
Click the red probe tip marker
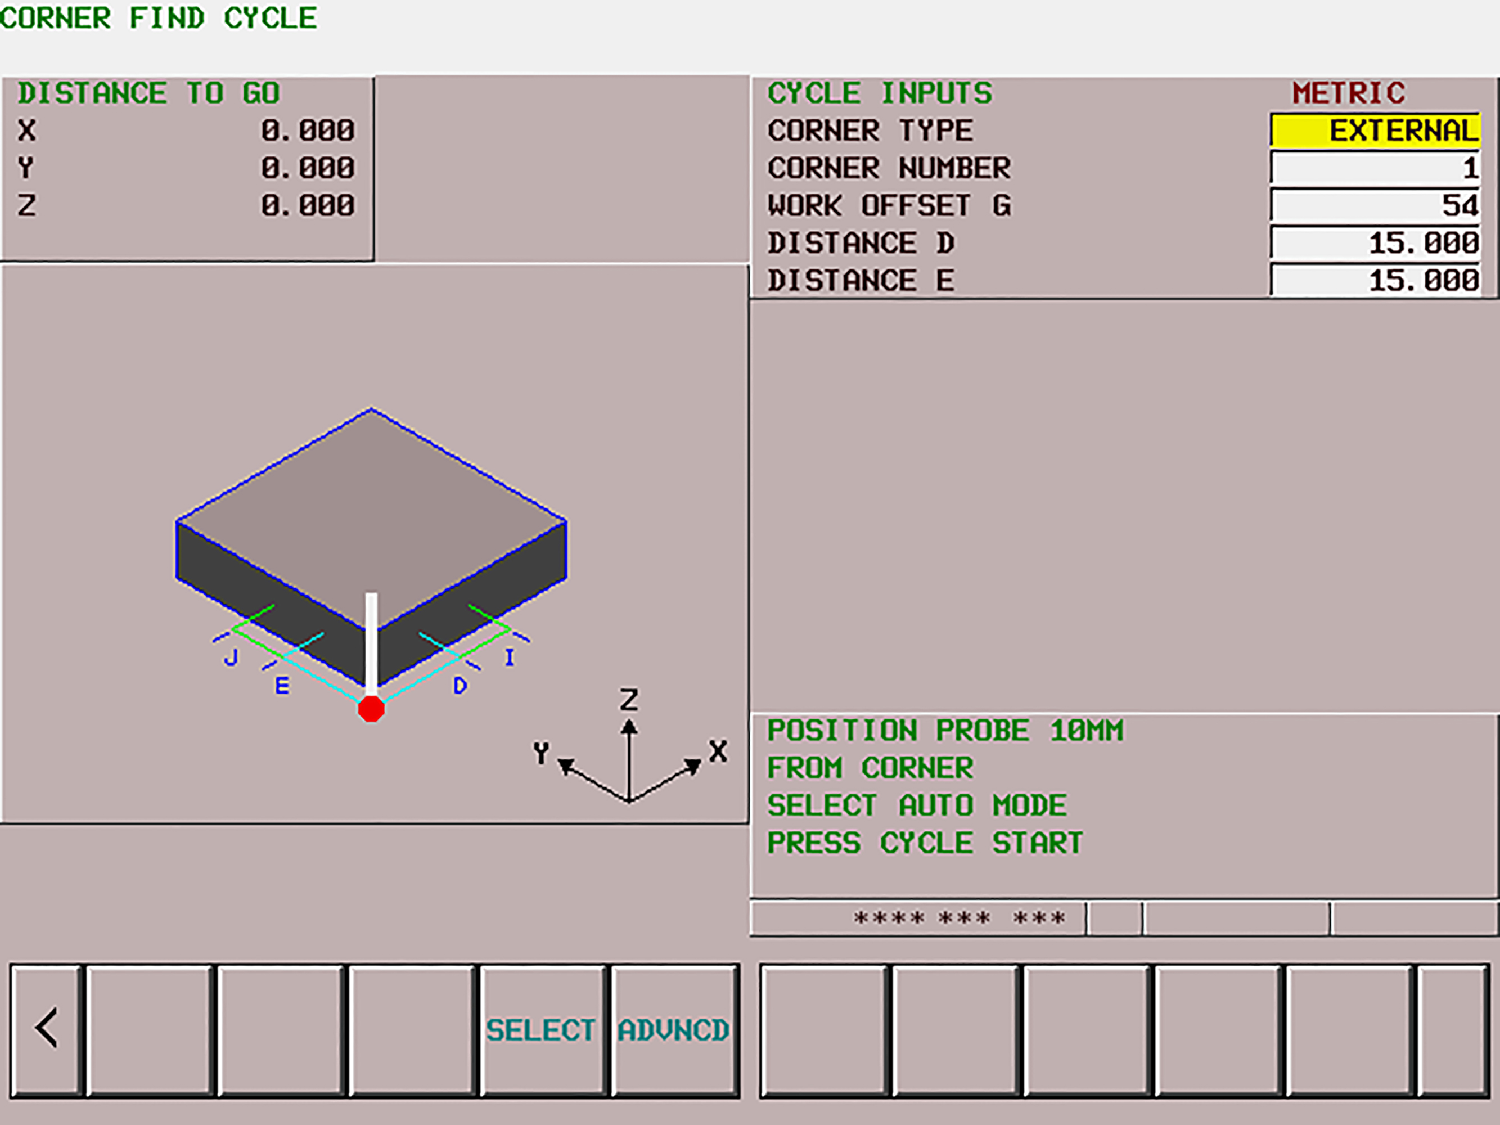pos(371,709)
